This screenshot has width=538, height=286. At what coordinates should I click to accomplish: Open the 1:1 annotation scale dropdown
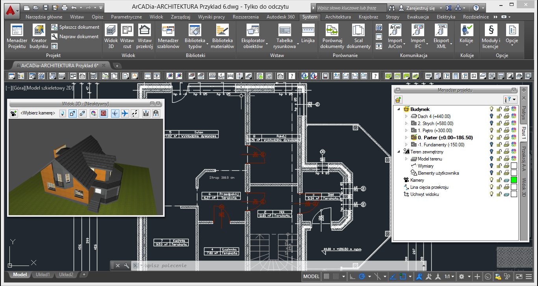point(450,277)
